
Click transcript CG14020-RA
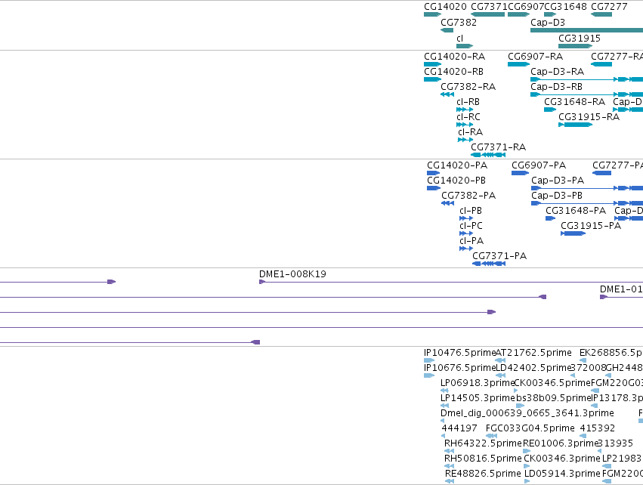[433, 64]
